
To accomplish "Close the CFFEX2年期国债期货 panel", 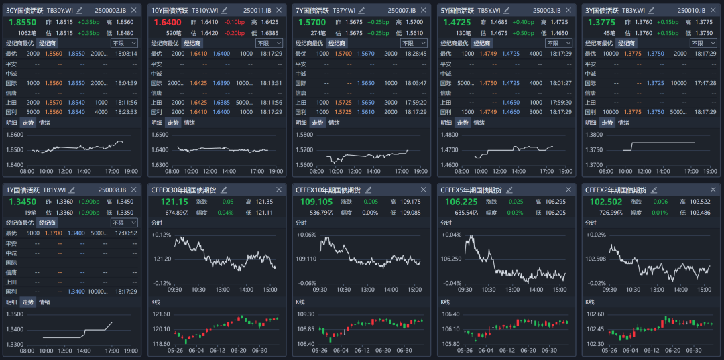I will pos(713,190).
